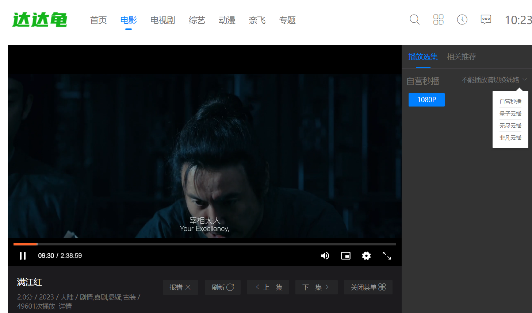Click the 10:23 clock display
This screenshot has width=532, height=313.
(x=518, y=20)
